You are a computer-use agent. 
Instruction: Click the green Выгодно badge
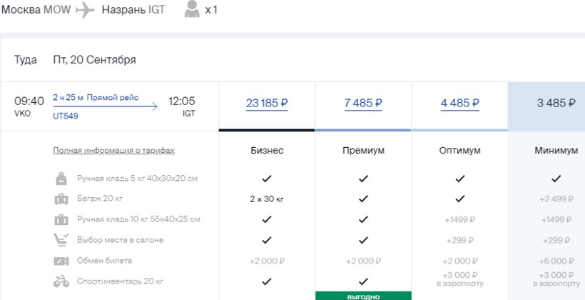(x=362, y=295)
